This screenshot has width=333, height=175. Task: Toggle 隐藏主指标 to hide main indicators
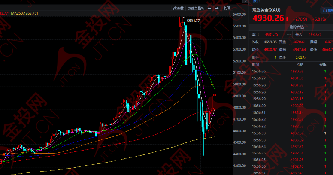tap(196, 8)
